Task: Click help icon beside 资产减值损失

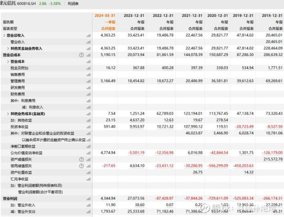Action: pyautogui.click(x=81, y=160)
